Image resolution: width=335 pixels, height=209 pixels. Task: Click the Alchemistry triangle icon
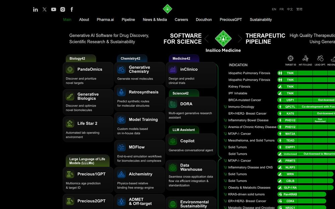[121, 174]
